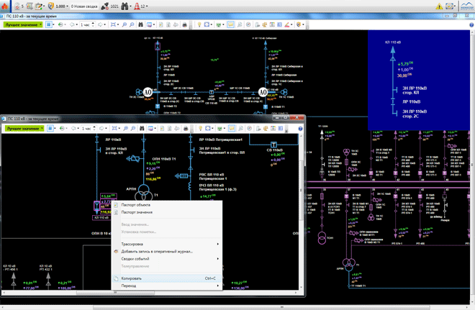
Task: Choose 'Добавить запись в оперативный журнал...'
Action: point(167,251)
